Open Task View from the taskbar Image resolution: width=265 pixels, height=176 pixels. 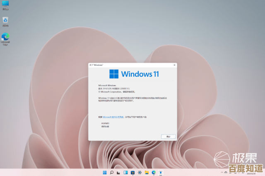pyautogui.click(x=118, y=172)
